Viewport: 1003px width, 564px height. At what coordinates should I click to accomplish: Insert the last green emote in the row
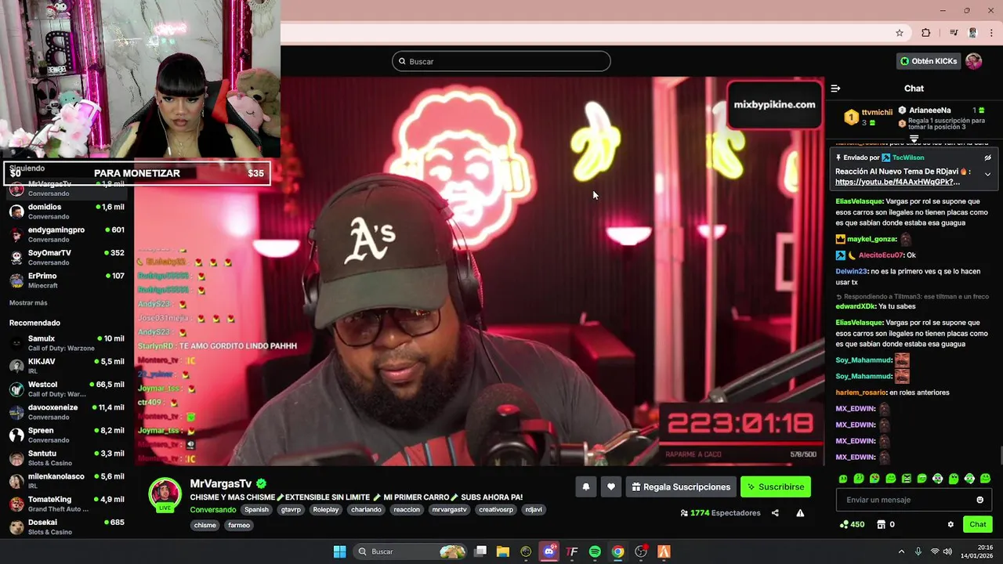click(x=985, y=479)
